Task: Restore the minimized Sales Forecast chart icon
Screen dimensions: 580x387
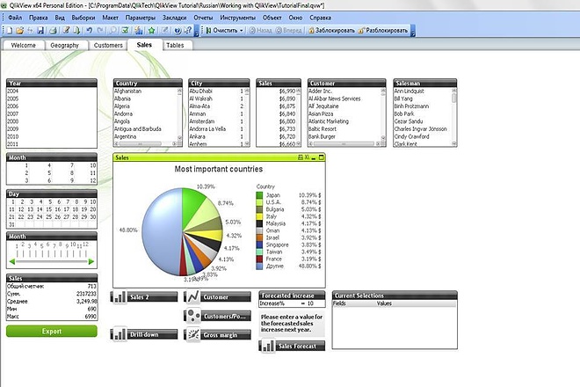Action: tap(267, 346)
